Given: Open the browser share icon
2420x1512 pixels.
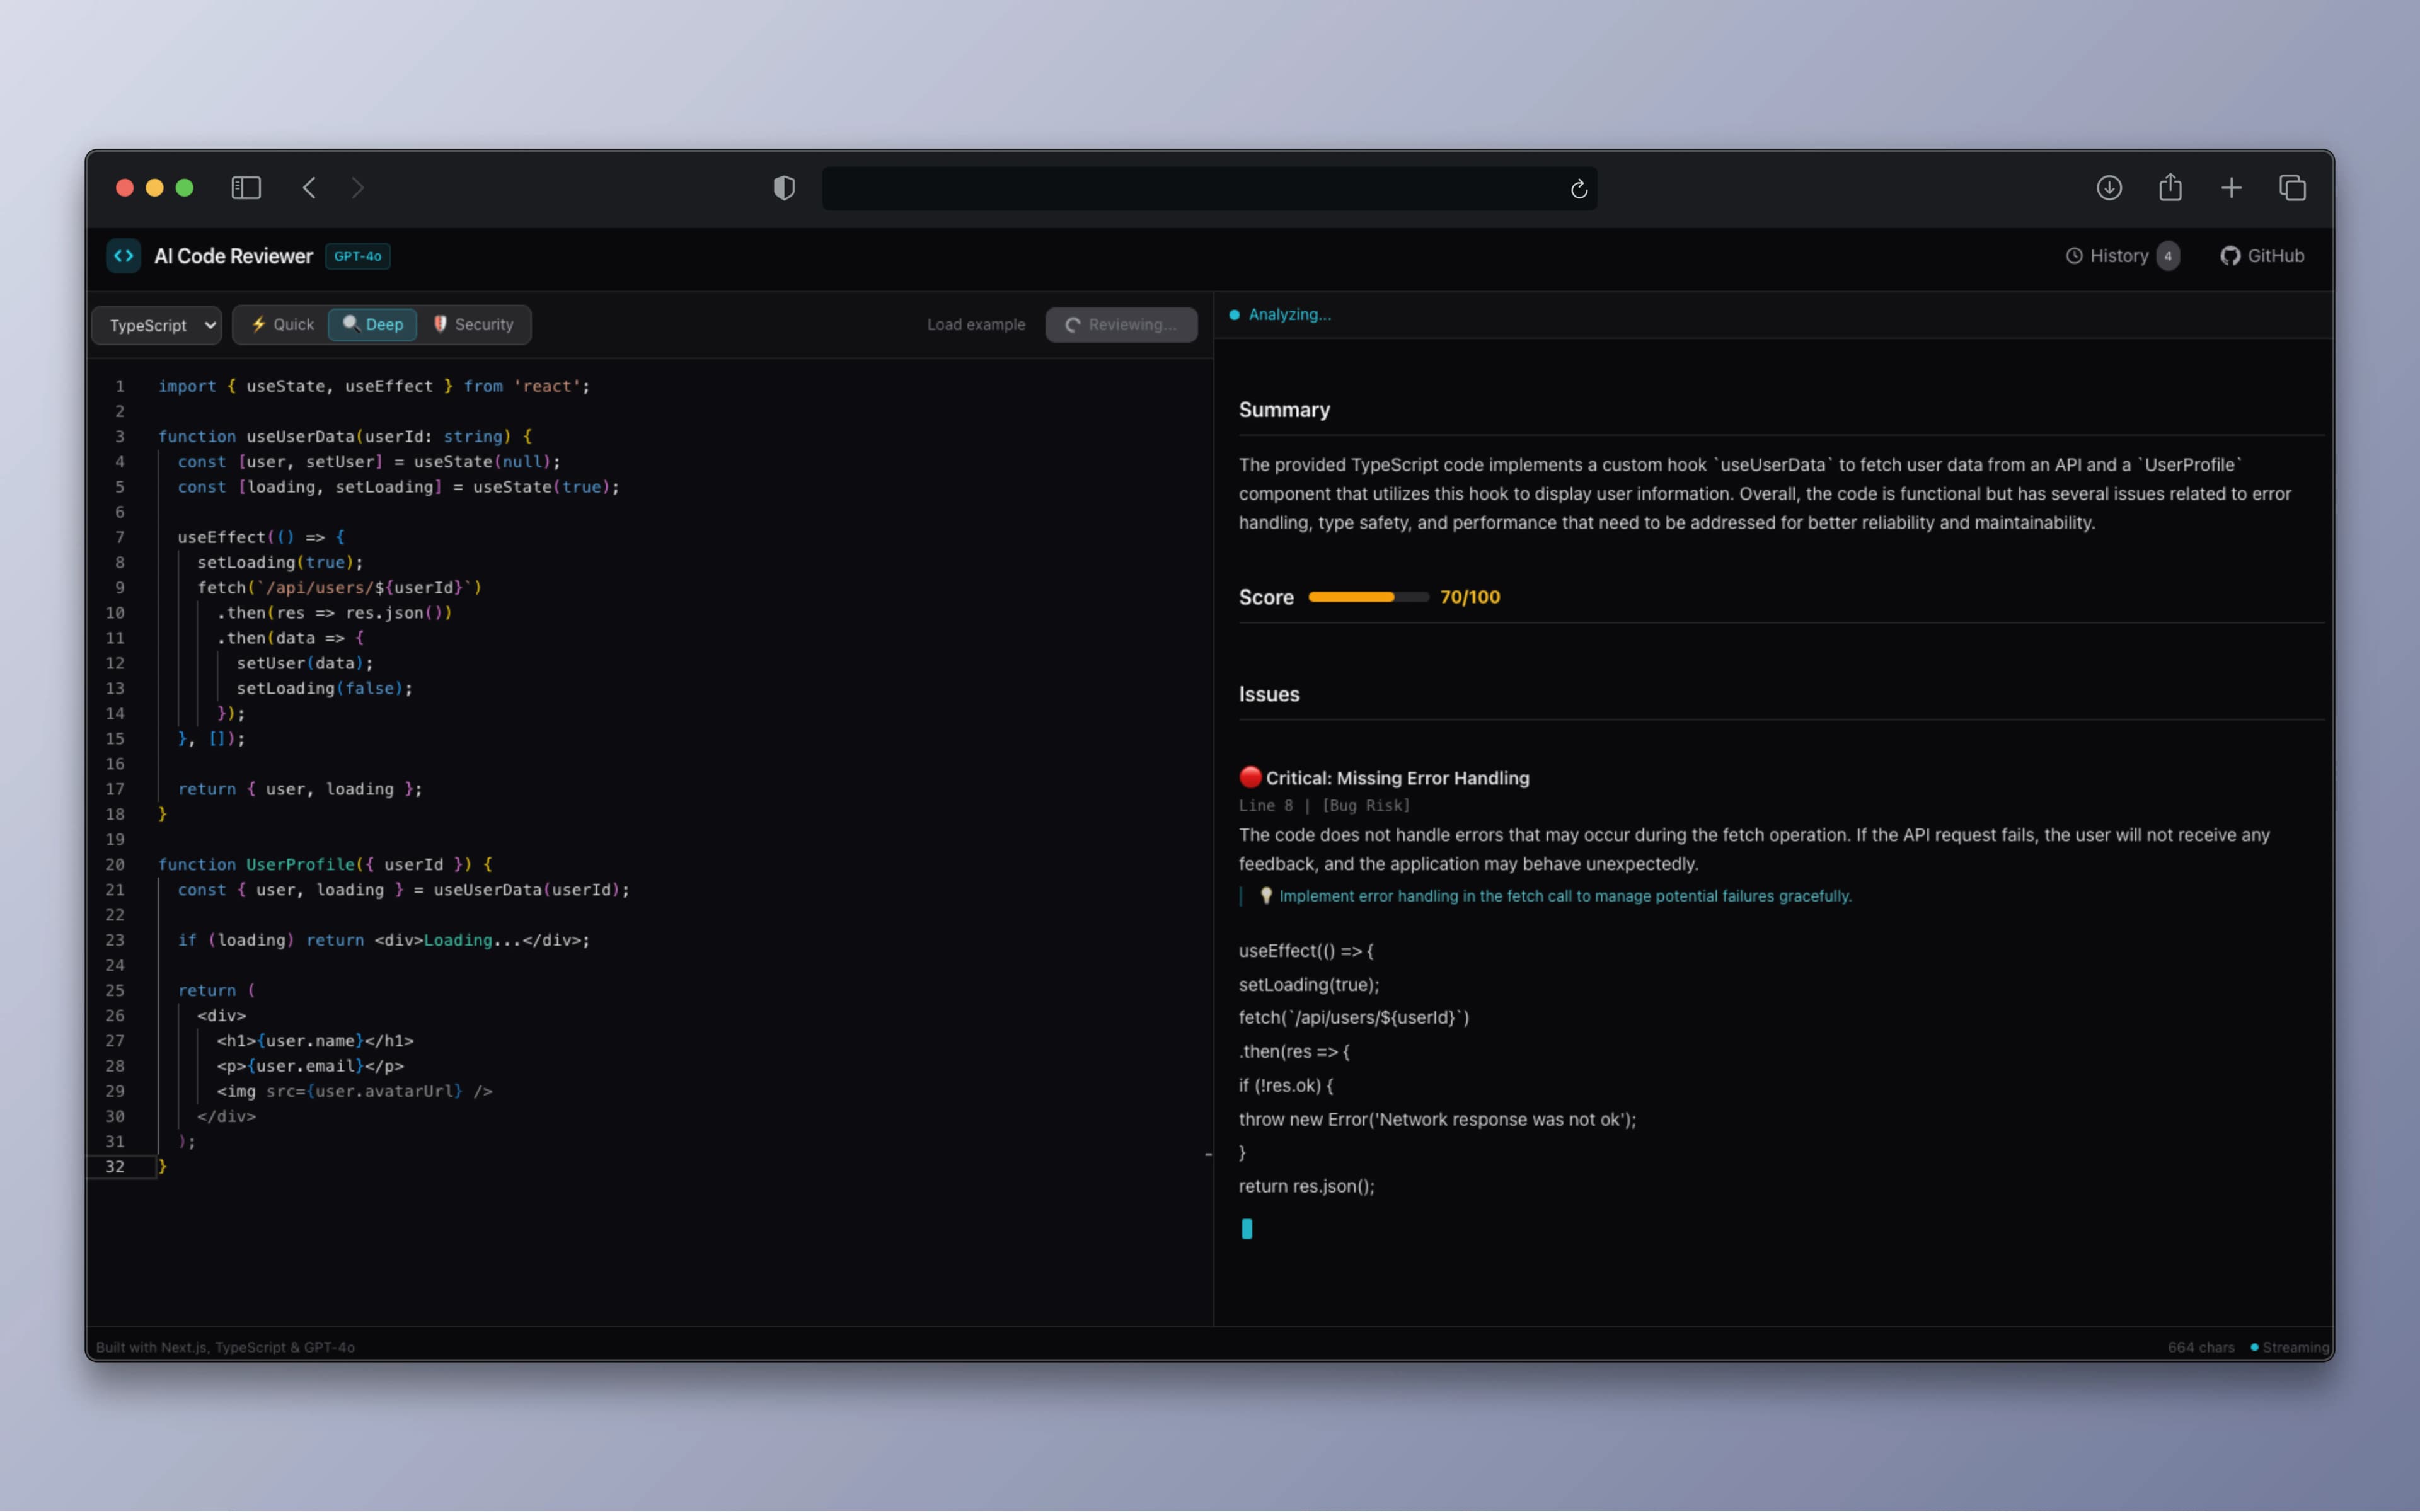Looking at the screenshot, I should coord(2170,187).
